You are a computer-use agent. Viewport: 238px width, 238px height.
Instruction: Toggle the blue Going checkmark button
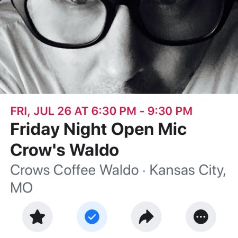click(x=92, y=217)
